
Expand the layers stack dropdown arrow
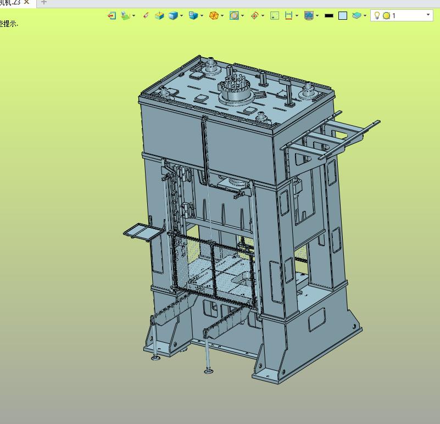point(365,16)
